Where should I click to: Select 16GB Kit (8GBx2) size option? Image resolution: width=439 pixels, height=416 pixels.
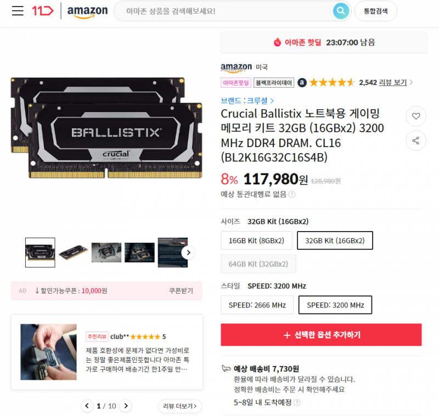tap(256, 240)
